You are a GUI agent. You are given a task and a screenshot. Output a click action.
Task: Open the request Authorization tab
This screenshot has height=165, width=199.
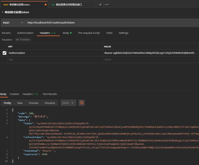pyautogui.click(x=25, y=33)
